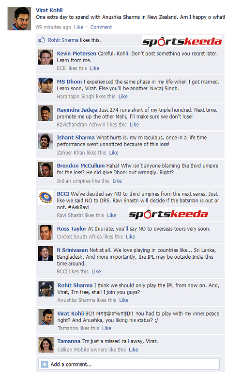Click the Sportskeeda logo near the BCCI comment
Screen dimensions: 242x383
point(168,213)
